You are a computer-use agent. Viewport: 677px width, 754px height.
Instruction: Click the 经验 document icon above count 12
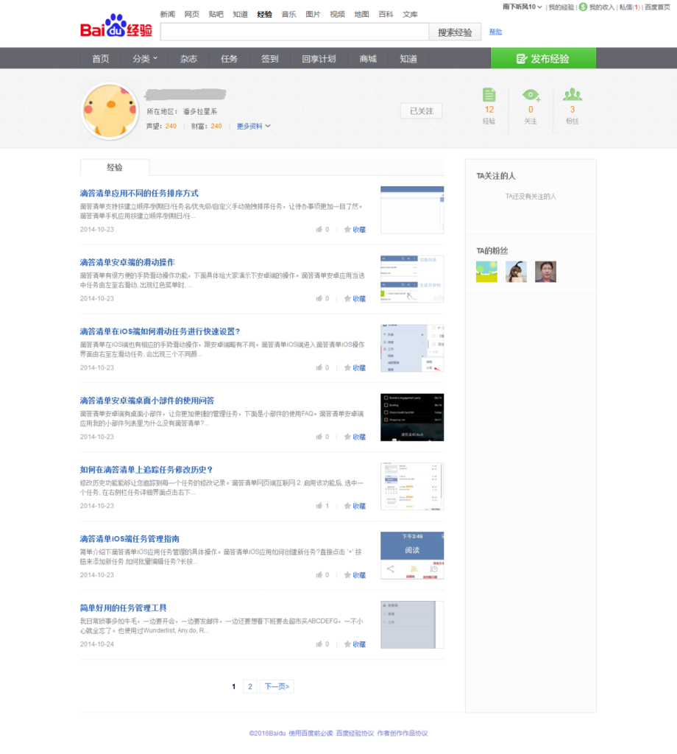tap(489, 95)
